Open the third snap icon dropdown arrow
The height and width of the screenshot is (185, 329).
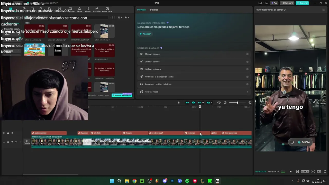(x=203, y=103)
